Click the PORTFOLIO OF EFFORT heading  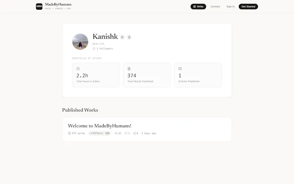click(87, 58)
